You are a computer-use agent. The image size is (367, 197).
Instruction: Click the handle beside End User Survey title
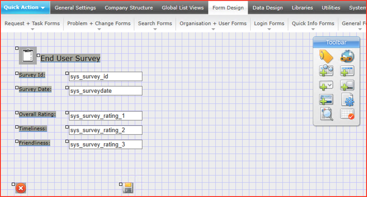38,56
